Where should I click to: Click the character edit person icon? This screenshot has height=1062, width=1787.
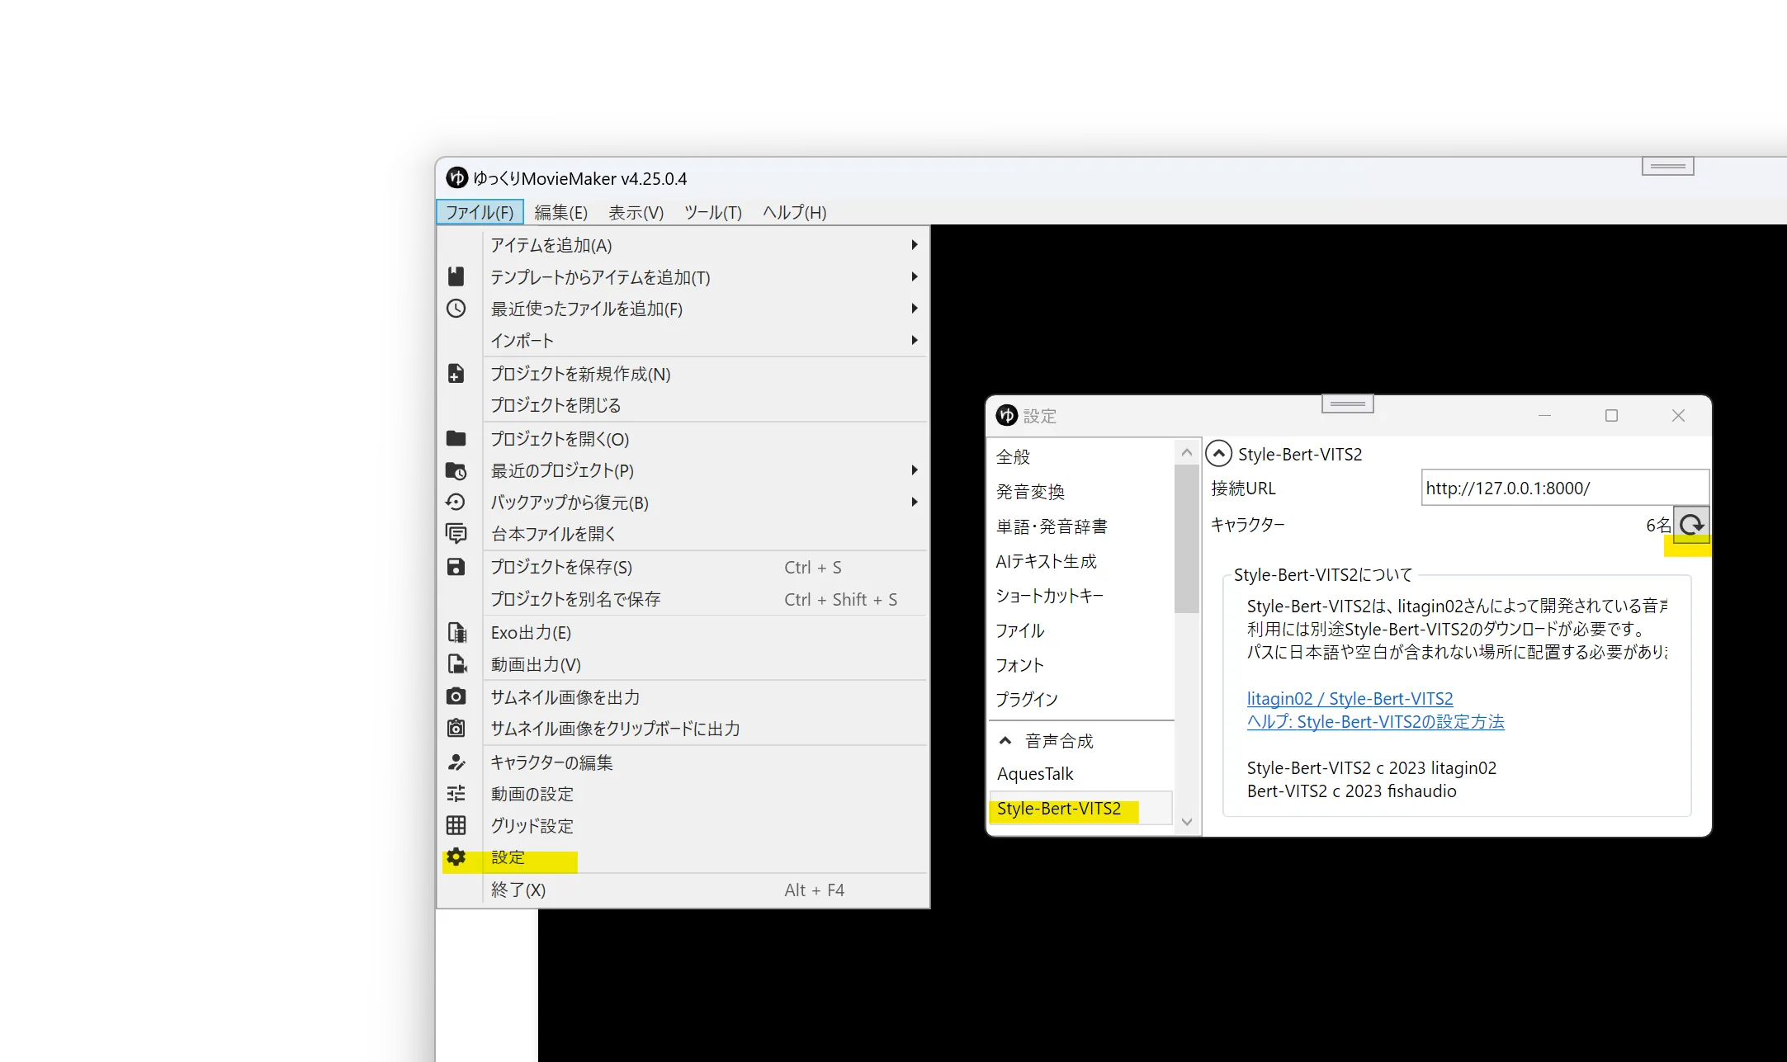456,762
